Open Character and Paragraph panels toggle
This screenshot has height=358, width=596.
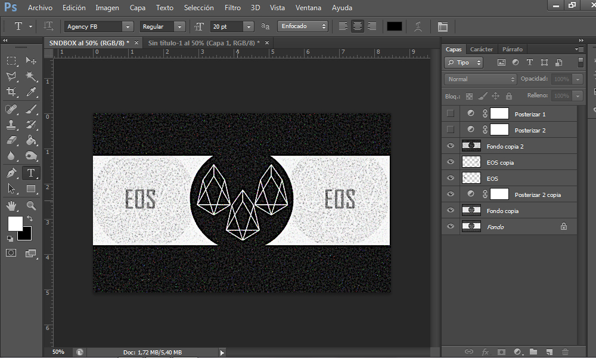(442, 27)
